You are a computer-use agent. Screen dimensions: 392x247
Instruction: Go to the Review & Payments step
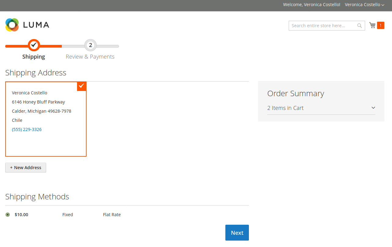click(90, 57)
